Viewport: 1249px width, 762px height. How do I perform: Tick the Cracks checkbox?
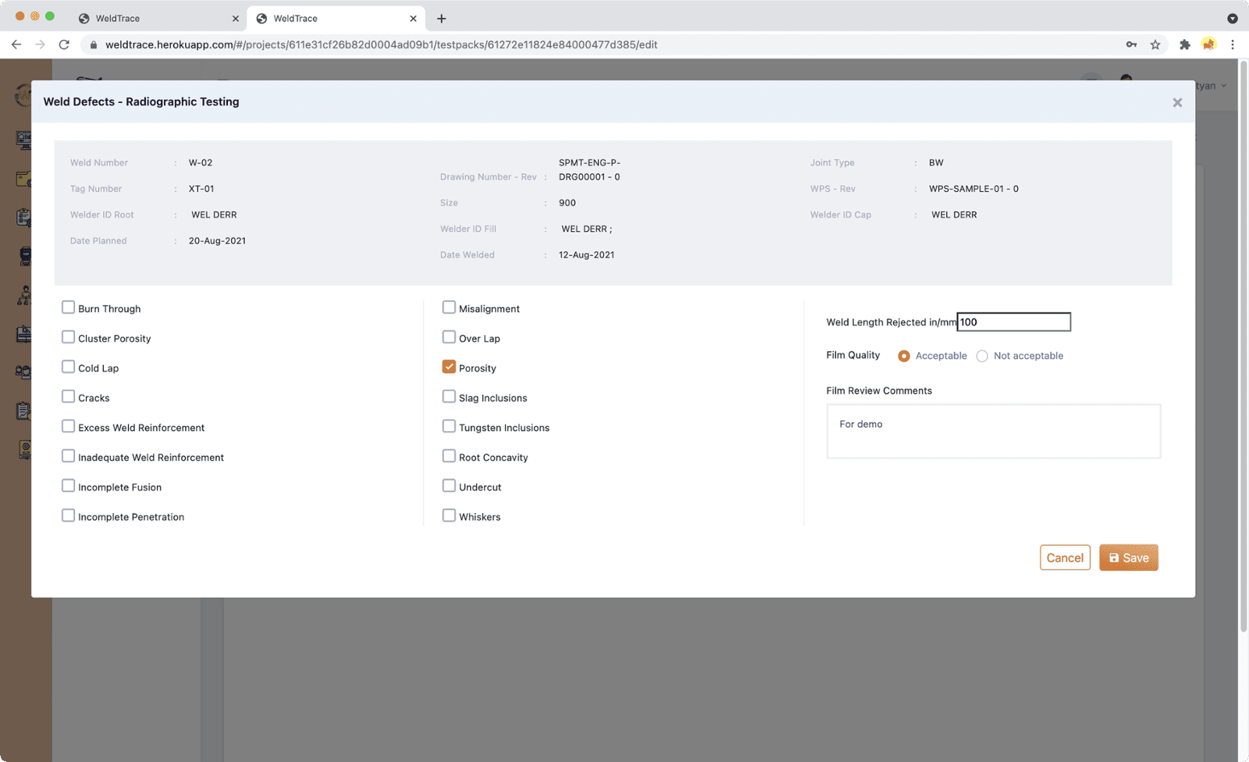click(x=69, y=397)
